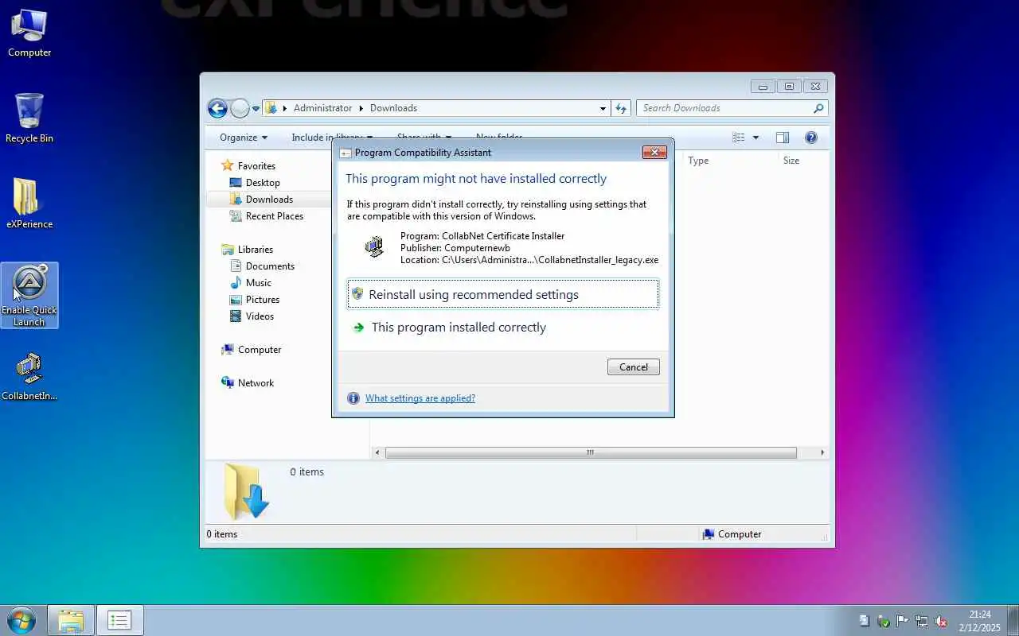The width and height of the screenshot is (1019, 636).
Task: Click the horizontal scrollbar thumb
Action: [x=591, y=452]
